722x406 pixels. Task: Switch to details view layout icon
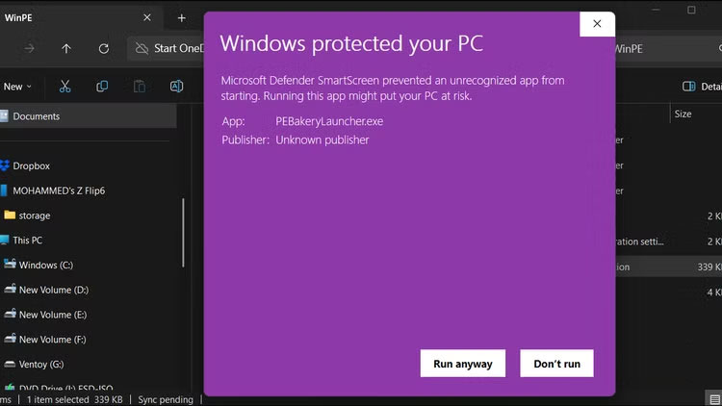point(714,399)
